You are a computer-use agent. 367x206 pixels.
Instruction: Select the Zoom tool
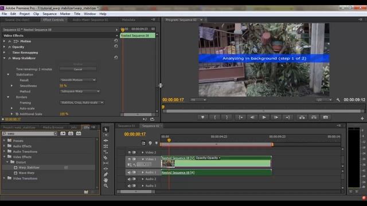106,185
